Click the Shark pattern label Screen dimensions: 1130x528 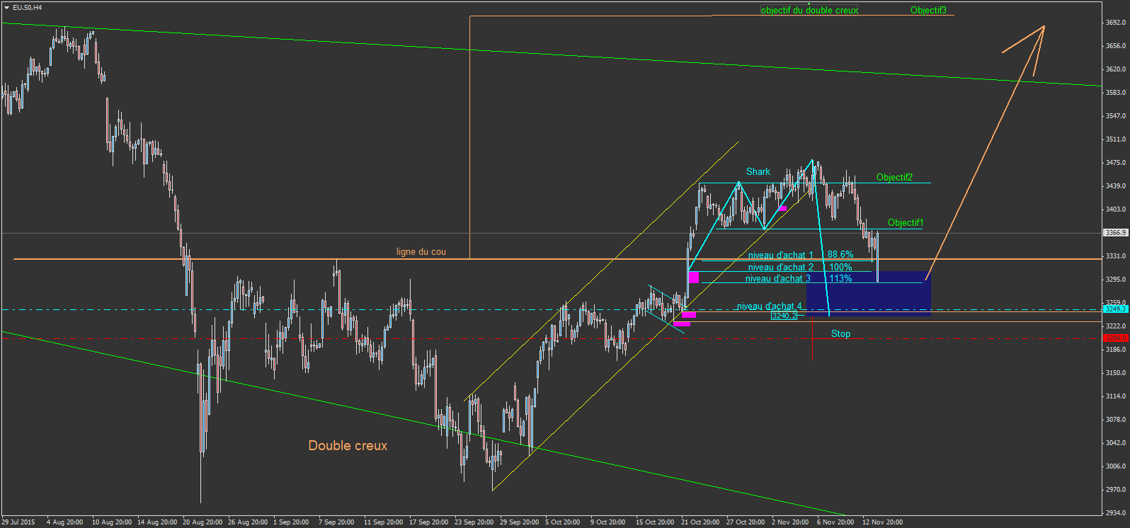pos(758,172)
